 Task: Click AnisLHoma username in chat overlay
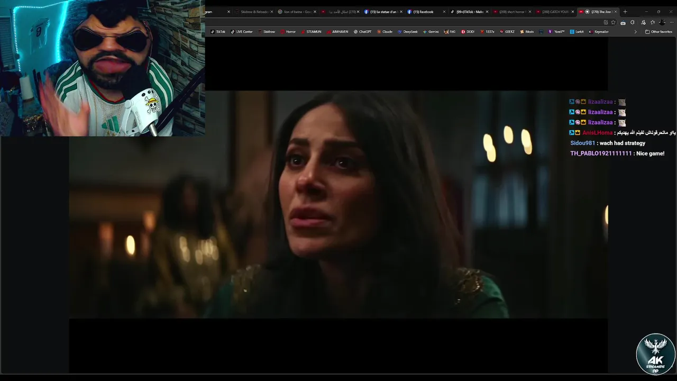pyautogui.click(x=598, y=133)
